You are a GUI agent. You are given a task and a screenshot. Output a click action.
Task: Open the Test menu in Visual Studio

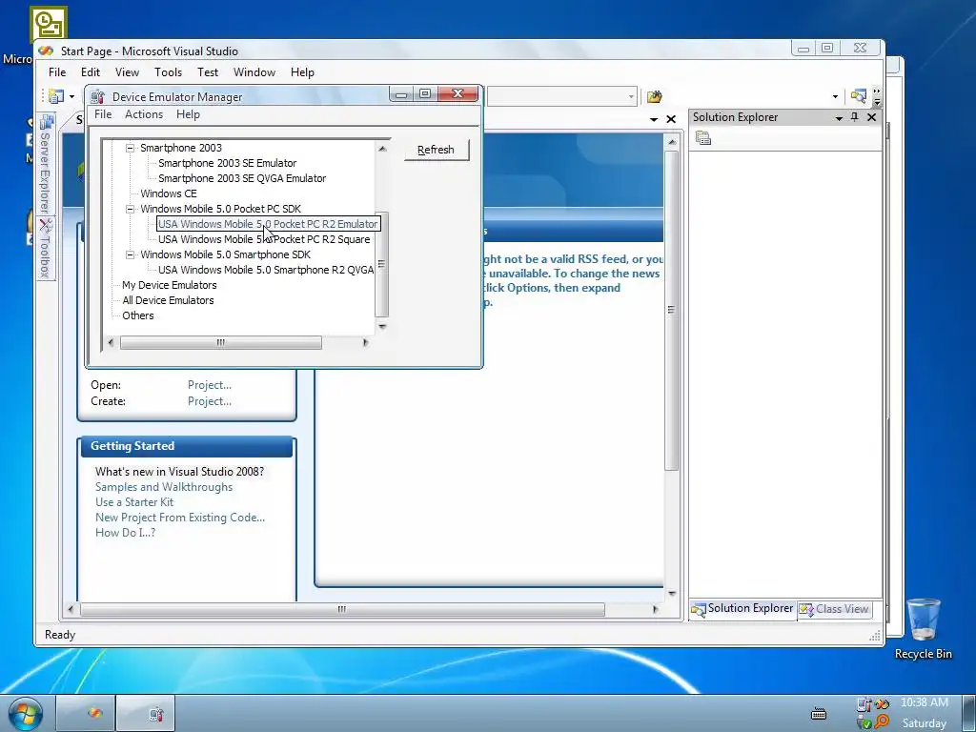click(208, 72)
